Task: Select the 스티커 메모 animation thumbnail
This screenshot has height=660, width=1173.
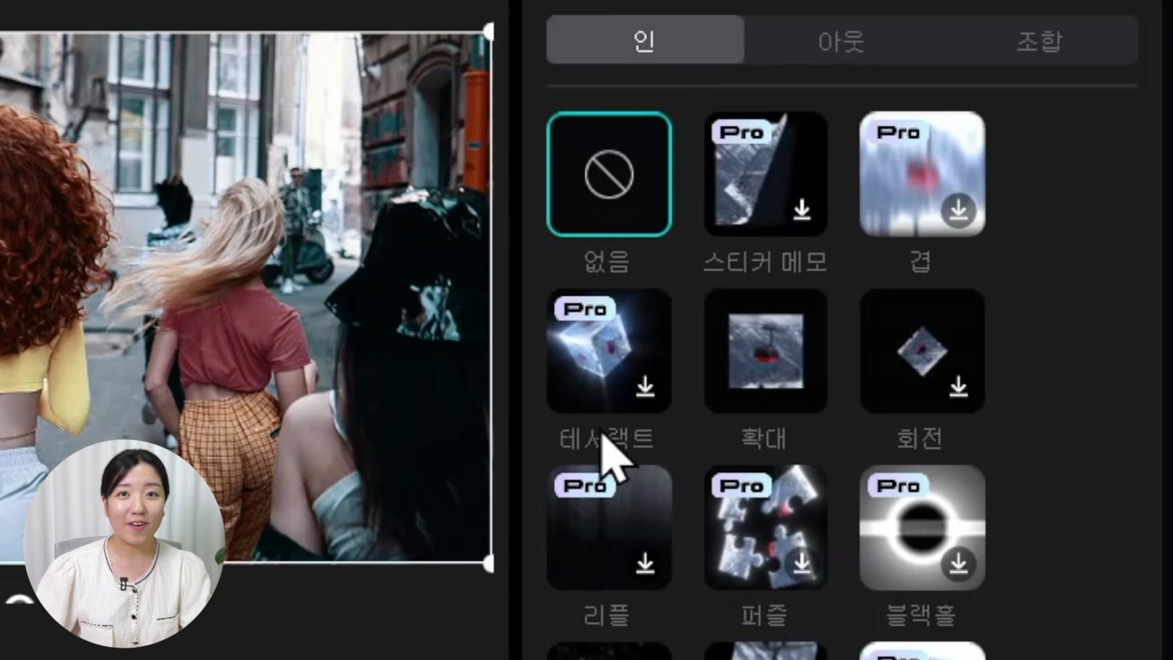Action: [x=765, y=174]
